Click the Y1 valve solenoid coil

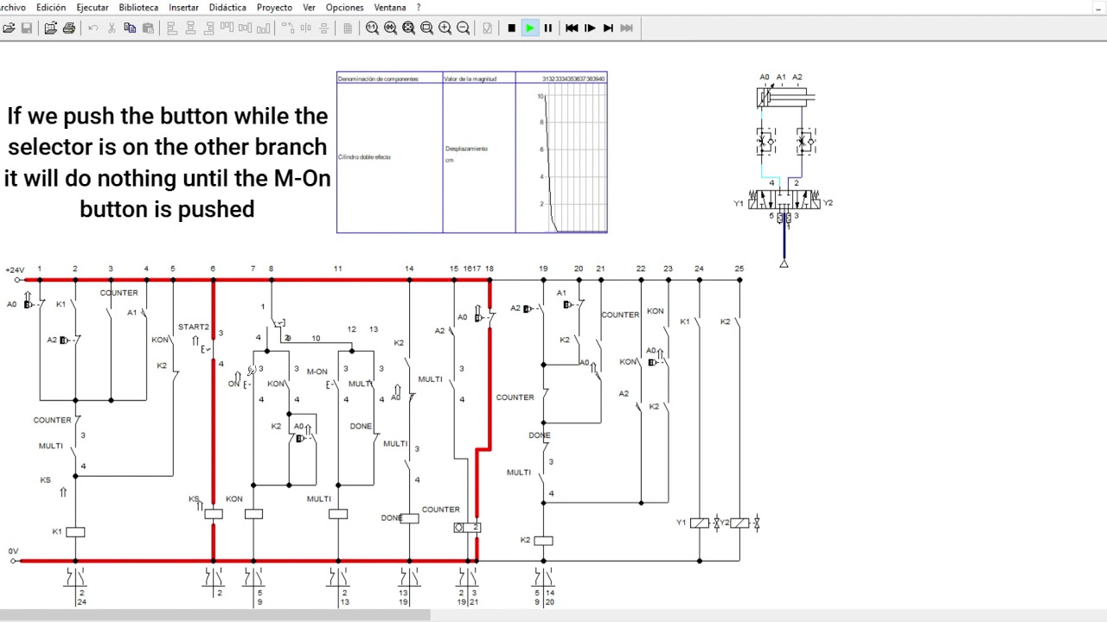(x=700, y=523)
